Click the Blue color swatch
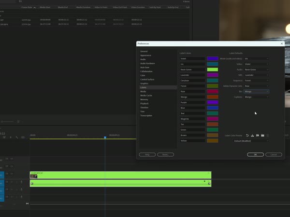 click(213, 108)
